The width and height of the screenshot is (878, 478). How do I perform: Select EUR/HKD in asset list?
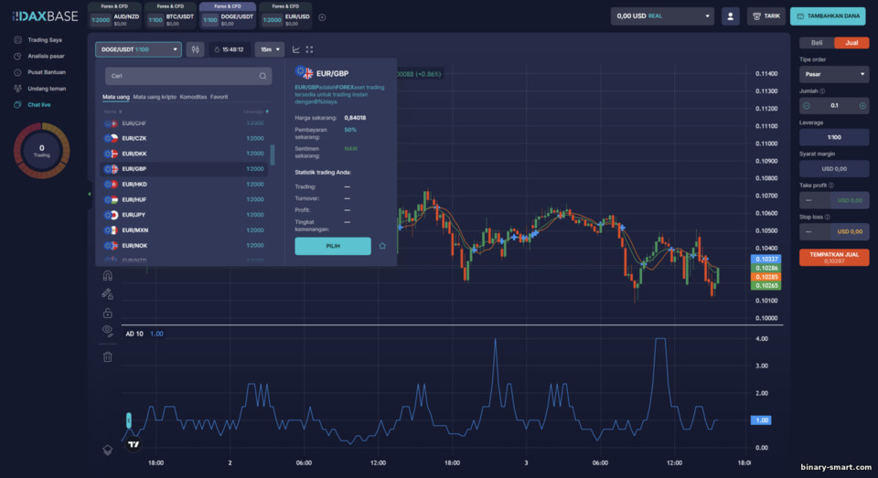184,184
